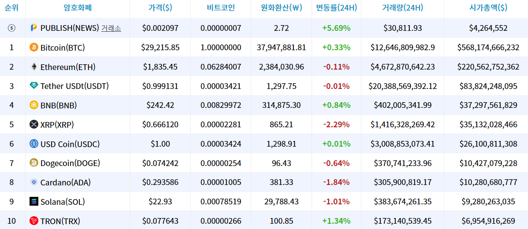
Task: Click the XRP black logo icon
Action: 33,125
